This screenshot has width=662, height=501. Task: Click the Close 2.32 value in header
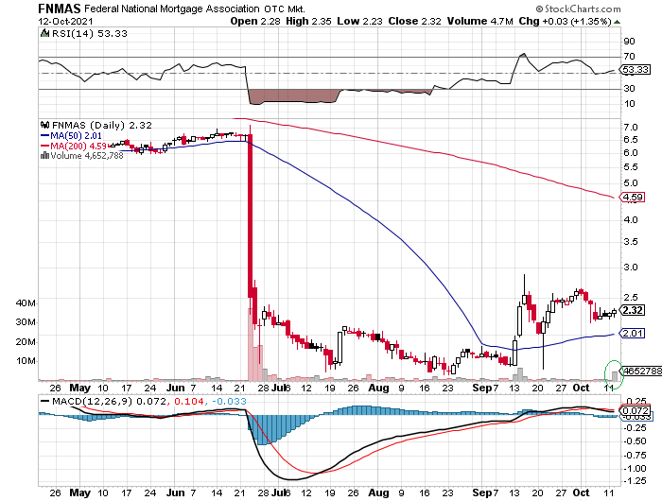point(414,21)
